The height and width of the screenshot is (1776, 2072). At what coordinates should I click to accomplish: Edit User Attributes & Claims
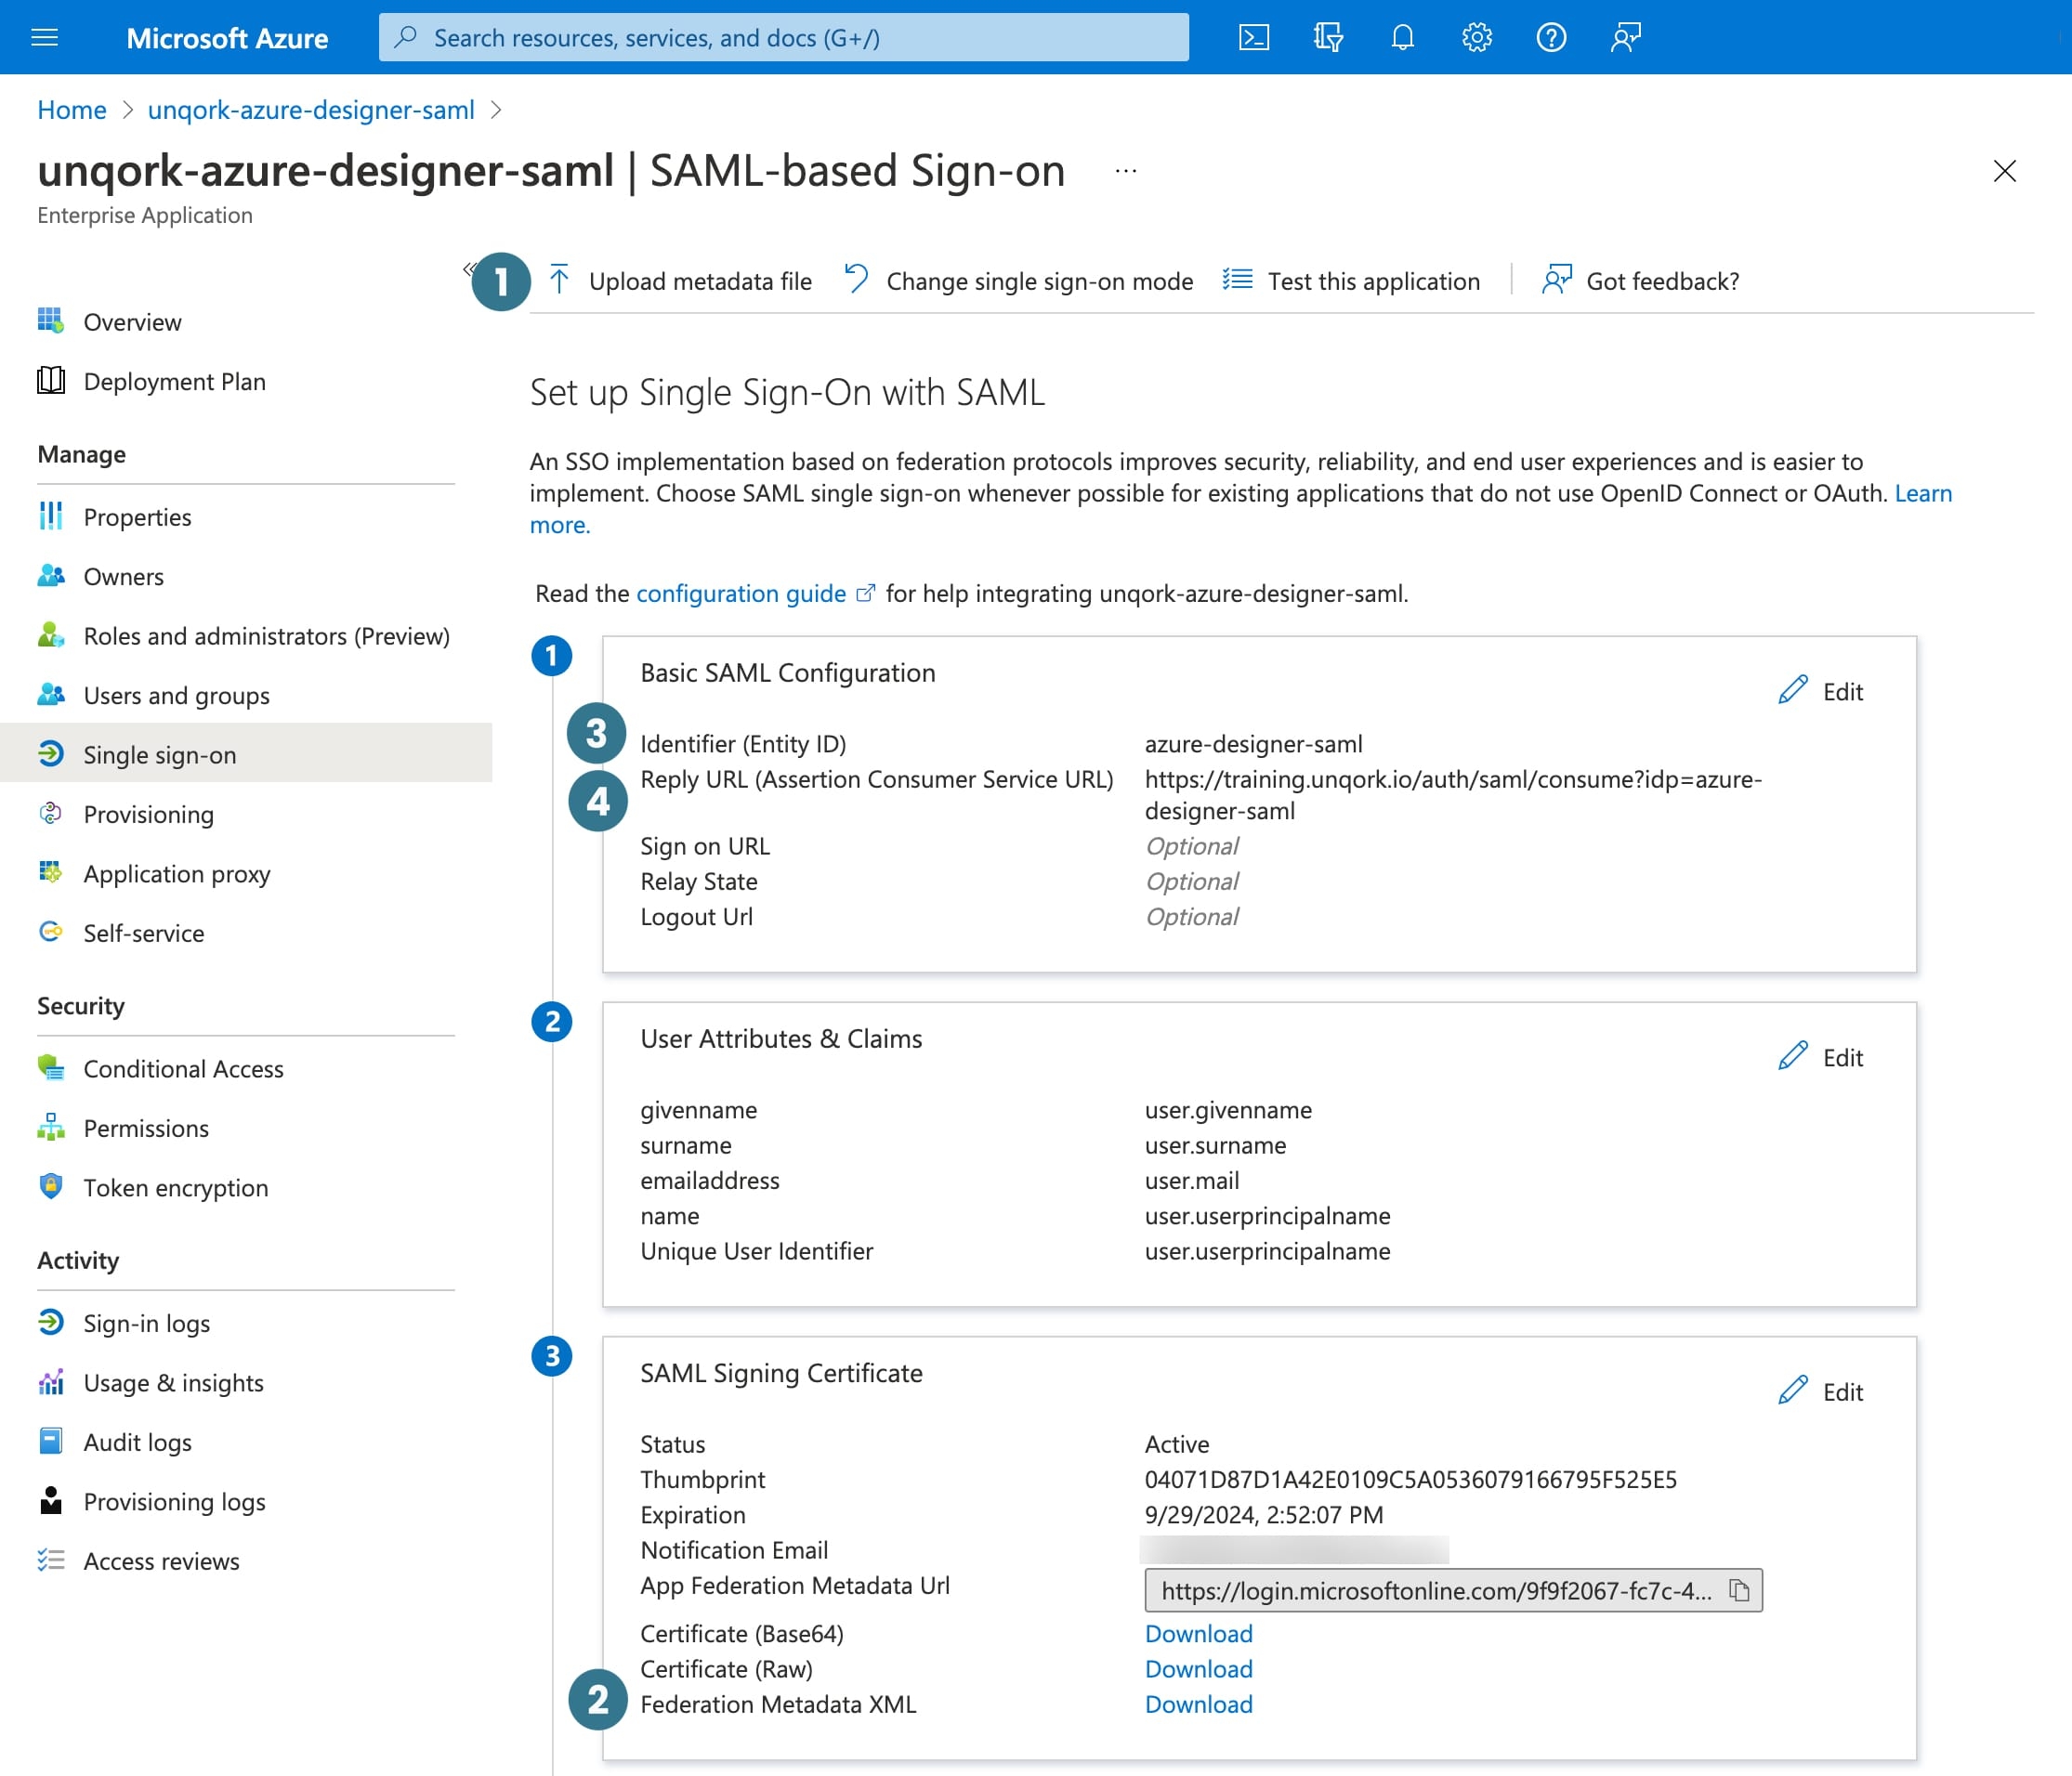(1821, 1056)
